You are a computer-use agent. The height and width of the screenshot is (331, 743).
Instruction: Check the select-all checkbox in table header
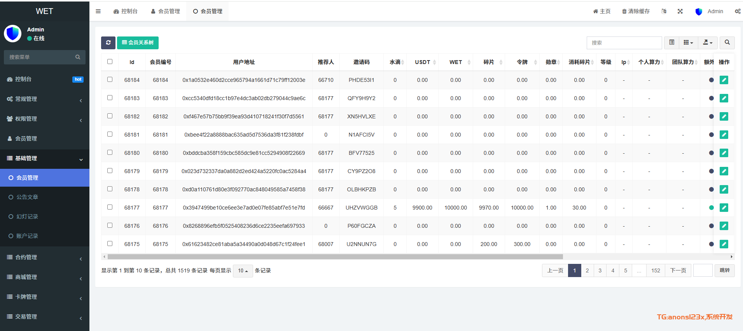pyautogui.click(x=110, y=62)
